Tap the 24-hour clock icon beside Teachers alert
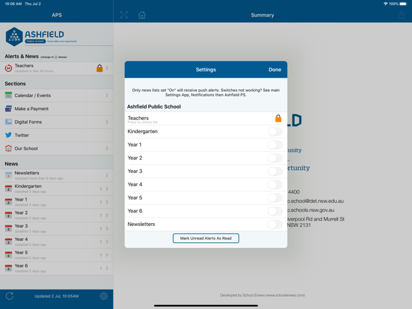The height and width of the screenshot is (309, 412). tap(8, 68)
